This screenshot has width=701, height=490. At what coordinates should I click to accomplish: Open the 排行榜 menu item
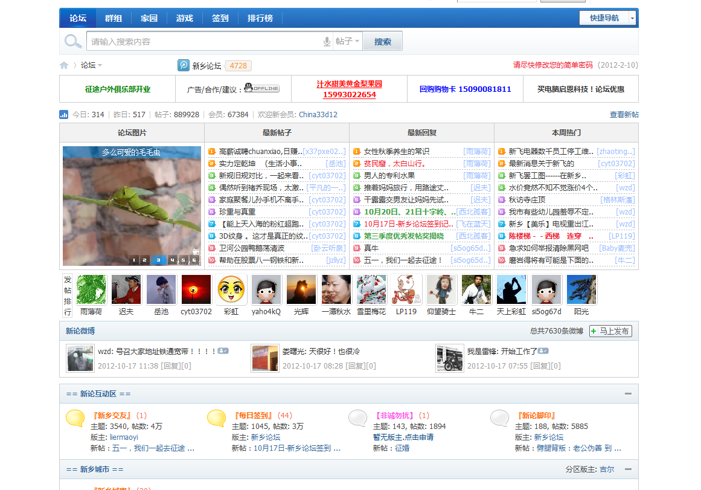click(x=260, y=18)
